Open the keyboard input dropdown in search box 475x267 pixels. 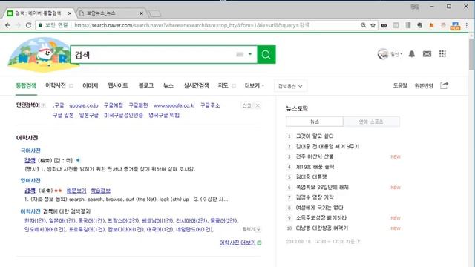tap(250, 54)
